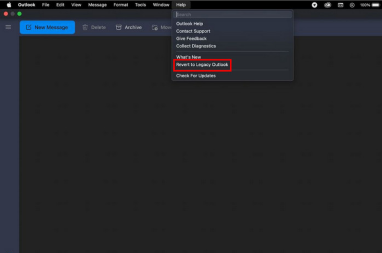382x253 pixels.
Task: Open the Outlook application menu
Action: pos(27,5)
